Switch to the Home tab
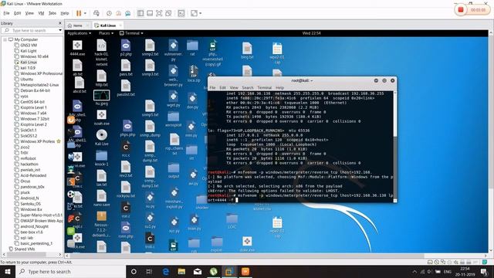This screenshot has width=494, height=278. pos(77,25)
